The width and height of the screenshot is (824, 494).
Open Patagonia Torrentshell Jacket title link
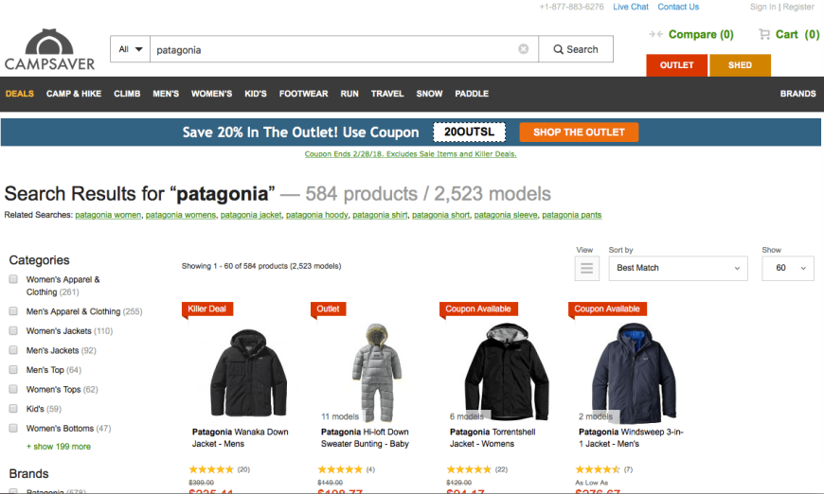493,438
